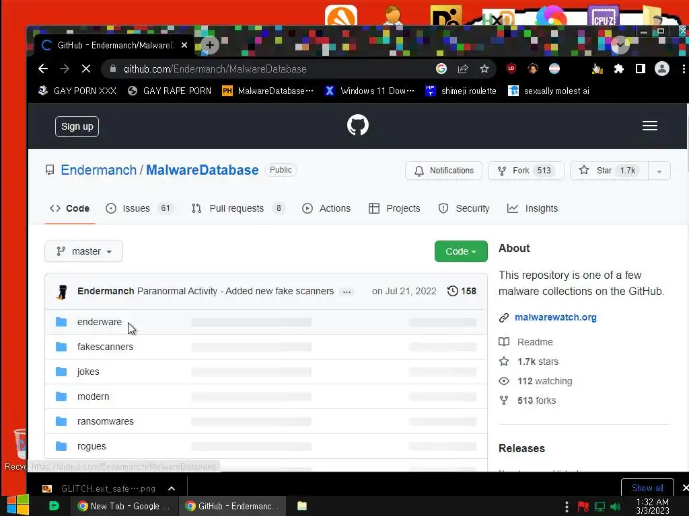Select the Code tab
The image size is (689, 516).
(70, 208)
